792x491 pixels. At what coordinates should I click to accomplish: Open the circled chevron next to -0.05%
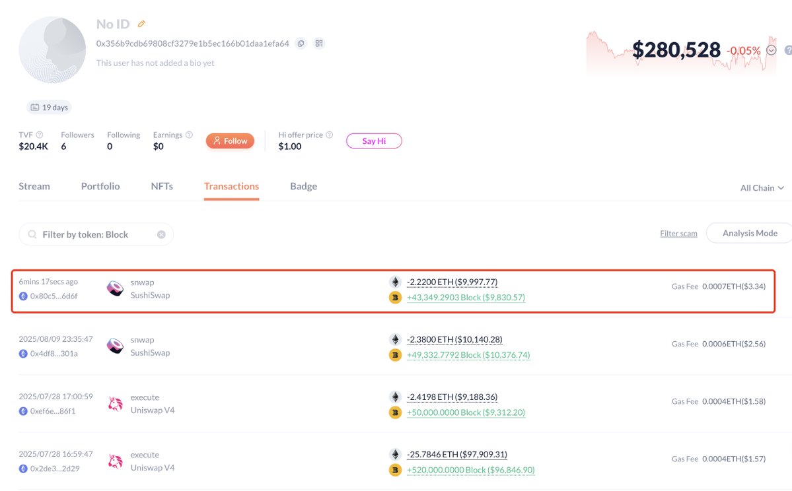click(772, 50)
